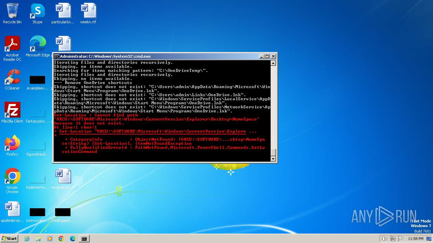Viewport: 433px width, 243px height.
Task: Launch Chrome from the taskbar
Action: pyautogui.click(x=61, y=239)
